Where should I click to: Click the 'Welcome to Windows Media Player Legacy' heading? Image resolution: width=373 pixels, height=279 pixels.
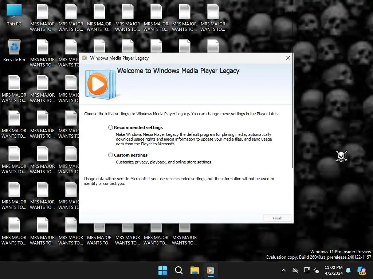coord(178,71)
